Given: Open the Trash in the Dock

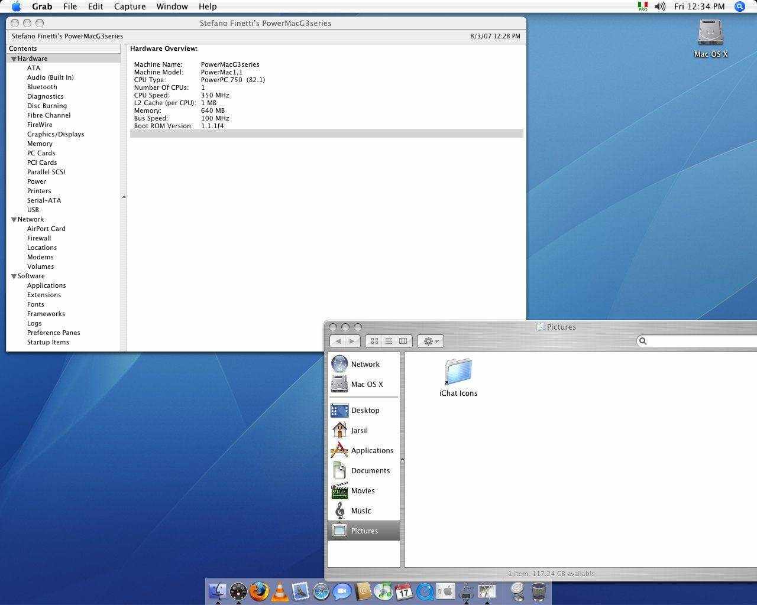Looking at the screenshot, I should [539, 591].
